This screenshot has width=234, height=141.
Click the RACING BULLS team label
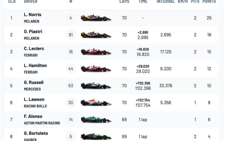pos(35,106)
